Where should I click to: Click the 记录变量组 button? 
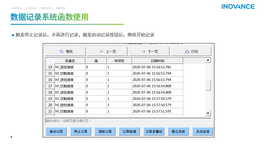(154, 131)
